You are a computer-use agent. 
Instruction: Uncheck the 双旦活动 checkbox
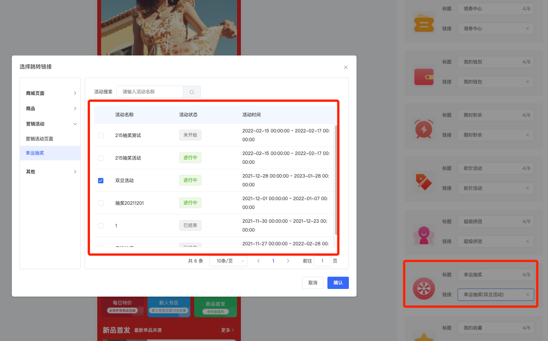[x=101, y=181]
